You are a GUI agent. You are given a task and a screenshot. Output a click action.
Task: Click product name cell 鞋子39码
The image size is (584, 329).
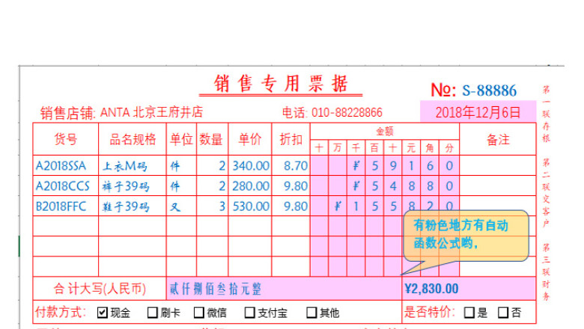133,206
